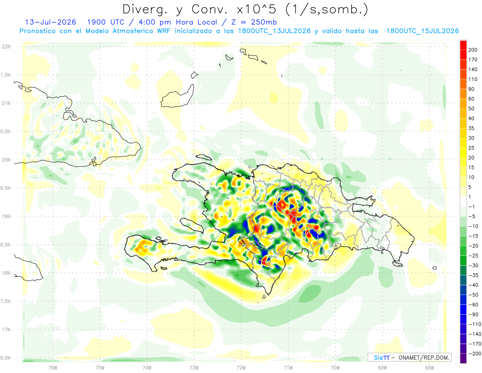Click the '-140' colorbar value

[474, 334]
